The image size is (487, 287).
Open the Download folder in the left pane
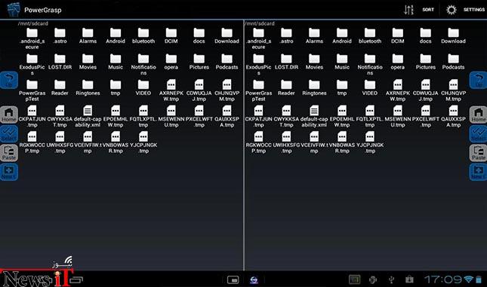[x=227, y=36]
